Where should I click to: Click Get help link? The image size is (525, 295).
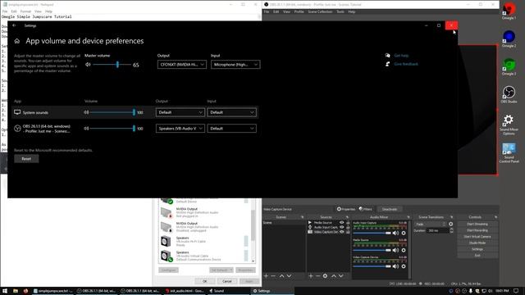point(401,56)
